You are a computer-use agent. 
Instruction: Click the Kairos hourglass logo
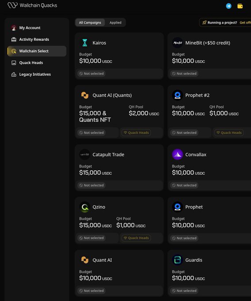coord(85,42)
